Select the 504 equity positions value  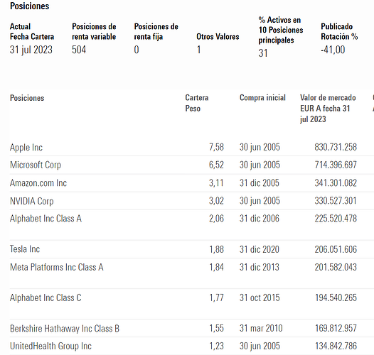tap(79, 50)
